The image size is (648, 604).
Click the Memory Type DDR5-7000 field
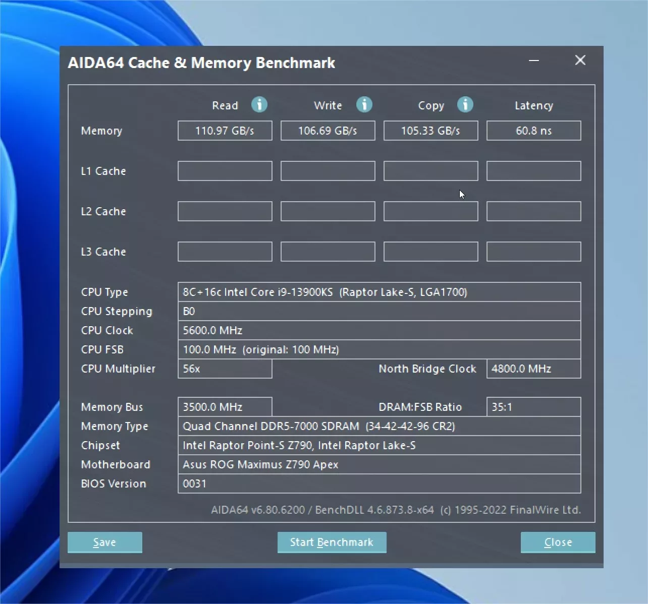click(x=379, y=426)
